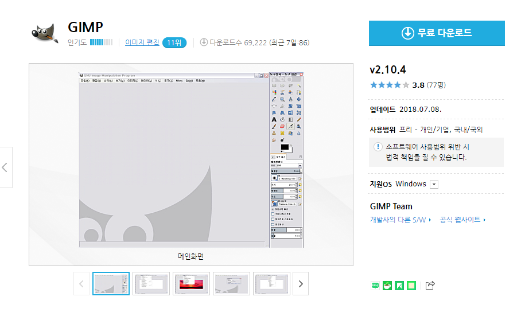Image resolution: width=521 pixels, height=324 pixels.
Task: Click the 다운로드수 69,222 text
Action: pos(238,42)
